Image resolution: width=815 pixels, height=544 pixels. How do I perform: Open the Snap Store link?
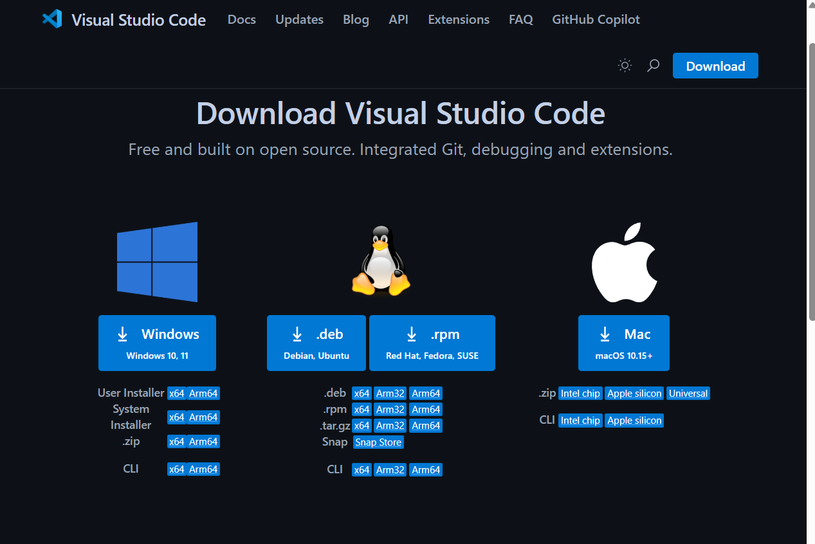pyautogui.click(x=378, y=442)
